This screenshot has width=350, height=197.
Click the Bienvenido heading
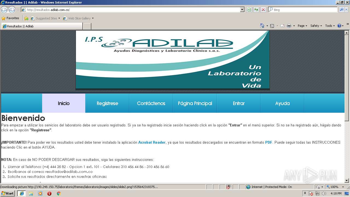[x=23, y=118]
